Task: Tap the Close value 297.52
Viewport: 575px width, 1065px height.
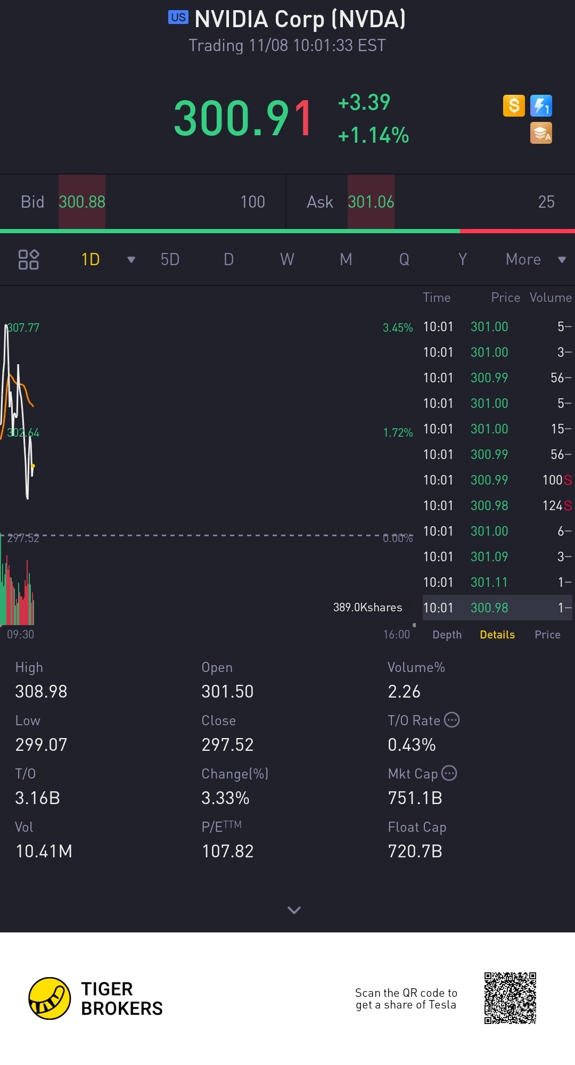Action: [227, 744]
